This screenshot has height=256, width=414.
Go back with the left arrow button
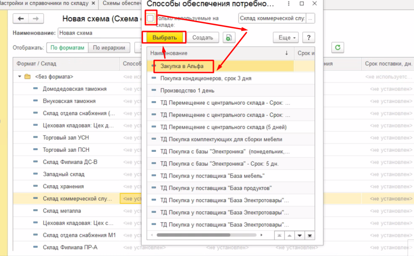point(21,18)
